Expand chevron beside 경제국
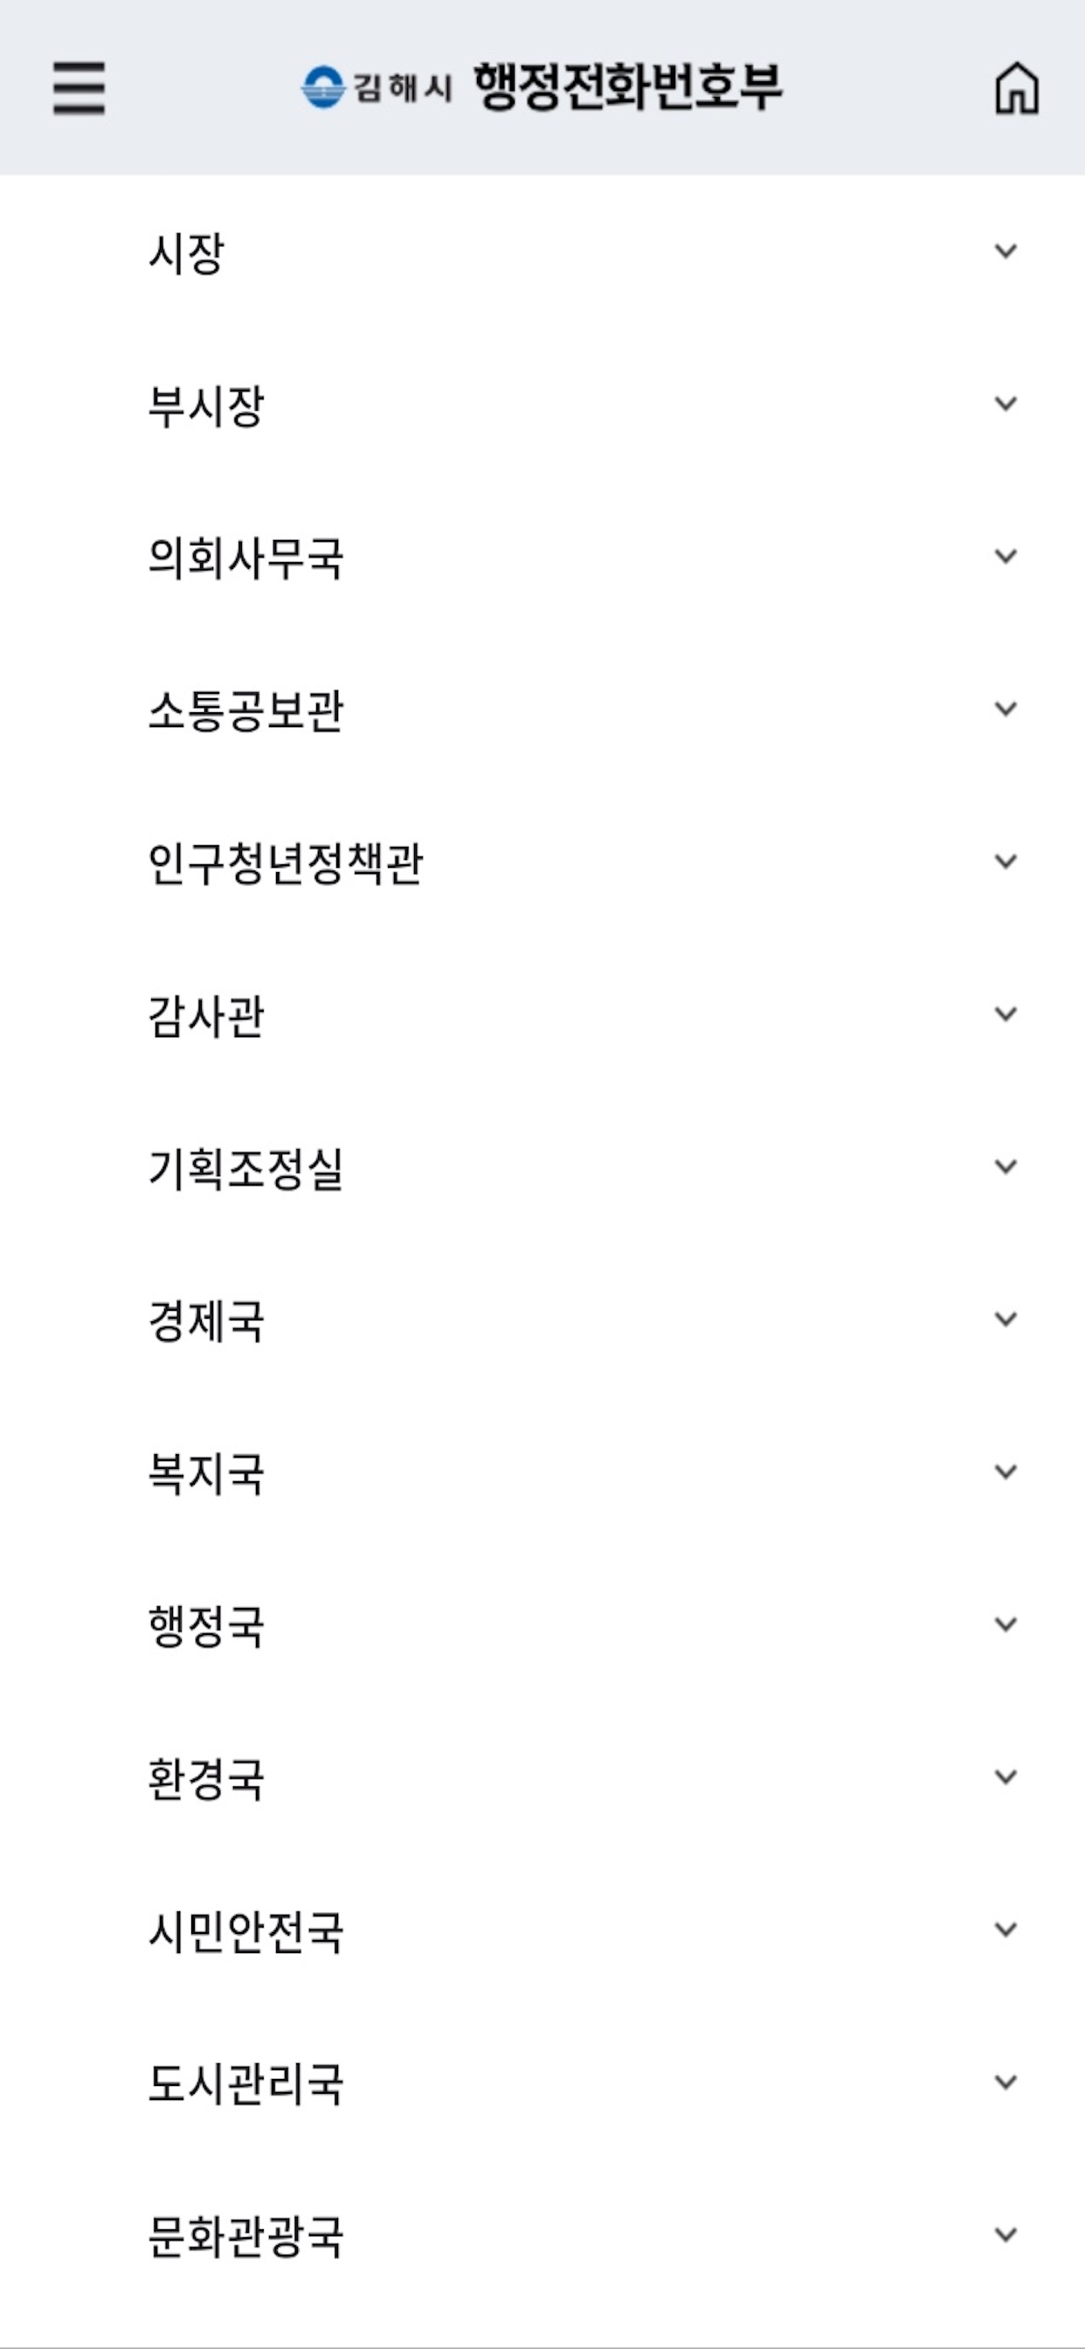Viewport: 1085px width, 2349px height. click(1006, 1319)
